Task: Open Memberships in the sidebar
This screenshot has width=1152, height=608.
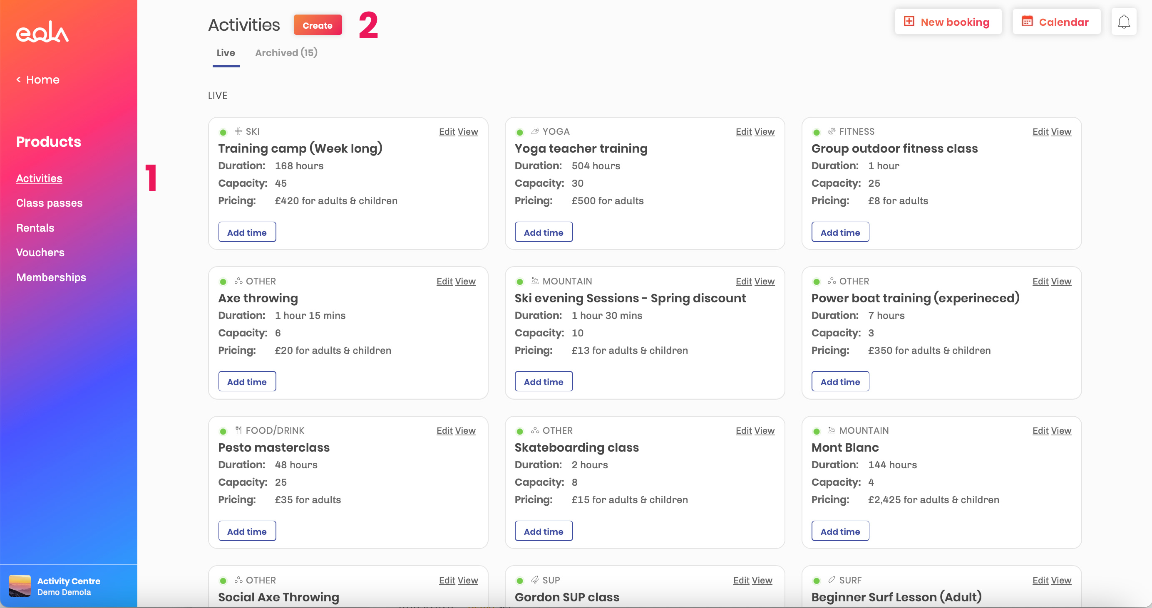Action: point(51,277)
